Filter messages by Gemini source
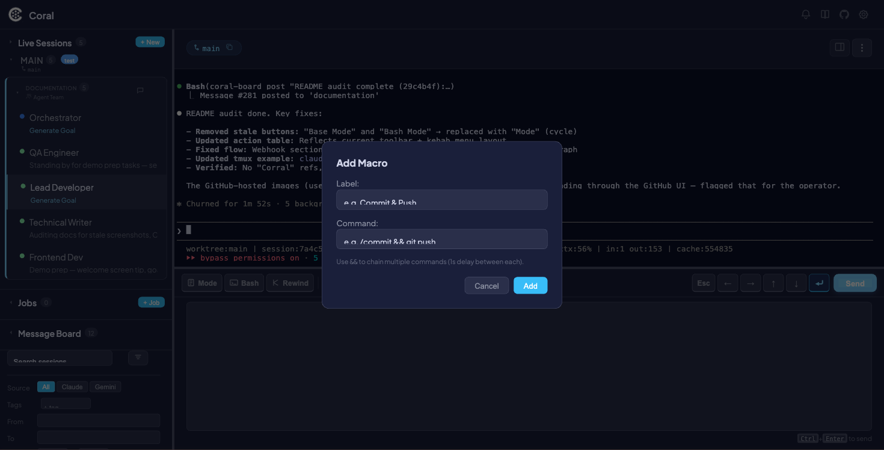Screen dimensions: 884x450 click(105, 387)
